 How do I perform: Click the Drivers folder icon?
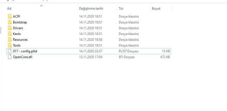pos(10,28)
